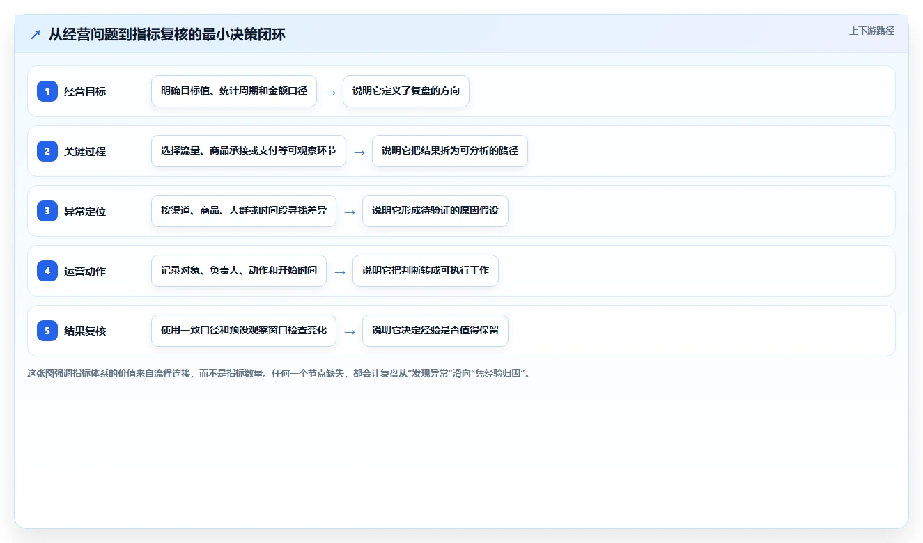Click the 经营目标 step label
This screenshot has width=923, height=543.
85,91
